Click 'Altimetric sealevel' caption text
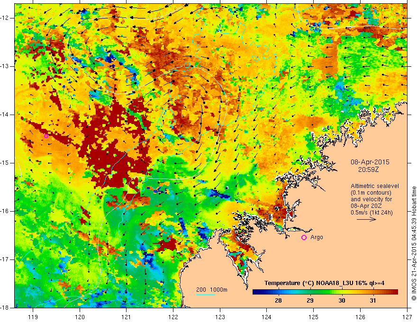 coord(375,186)
